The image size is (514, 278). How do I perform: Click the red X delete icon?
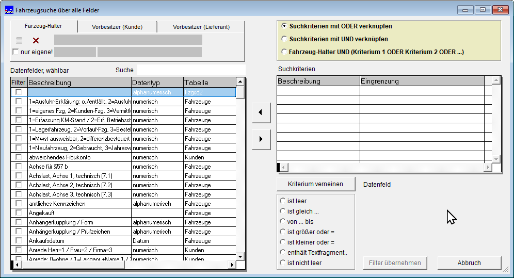36,40
